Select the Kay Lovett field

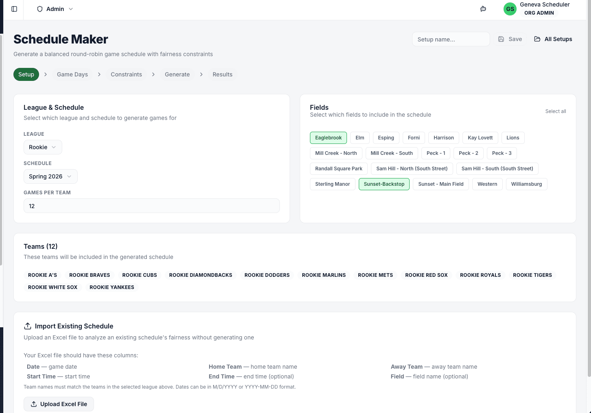(x=480, y=138)
